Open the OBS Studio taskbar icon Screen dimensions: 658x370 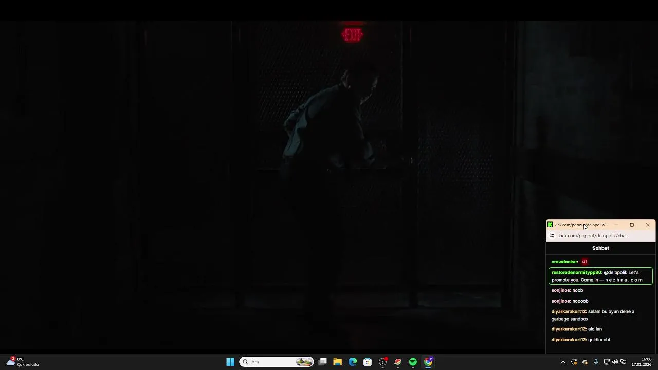point(382,362)
